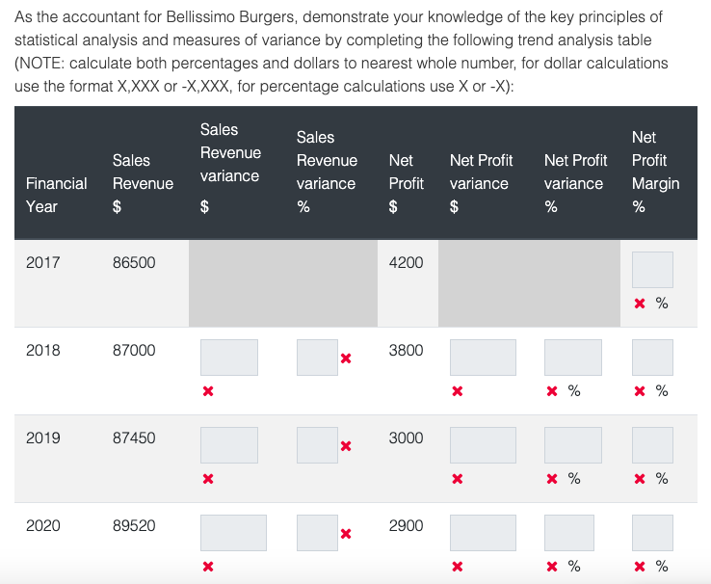Click the 2018 Net Profit Margin % input
The width and height of the screenshot is (711, 584).
click(x=652, y=358)
